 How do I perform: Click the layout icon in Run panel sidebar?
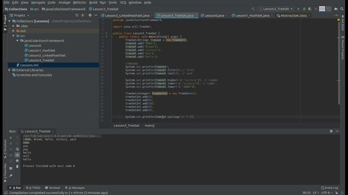11,168
